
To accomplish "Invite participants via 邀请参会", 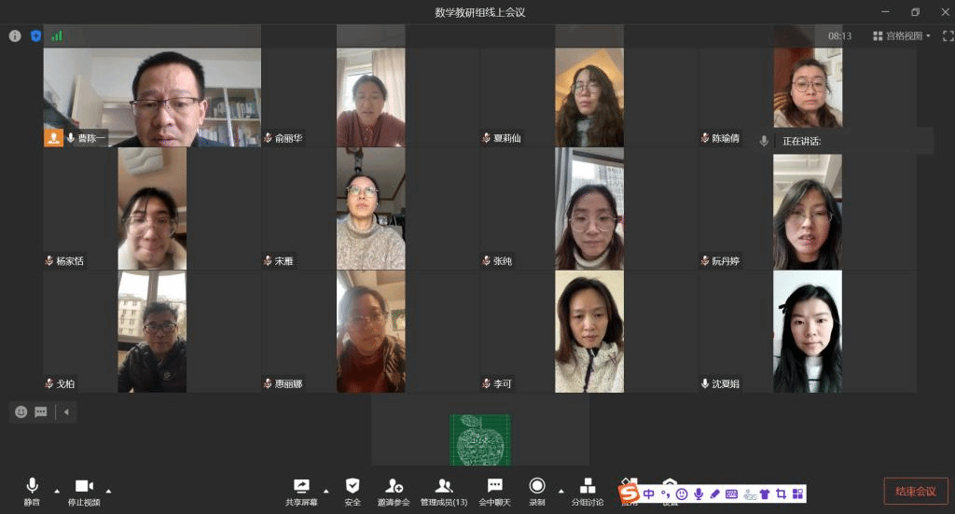I will pyautogui.click(x=394, y=492).
